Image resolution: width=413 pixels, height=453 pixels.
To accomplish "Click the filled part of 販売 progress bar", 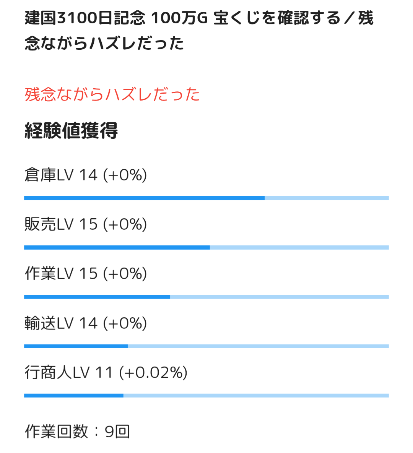I will tap(117, 247).
